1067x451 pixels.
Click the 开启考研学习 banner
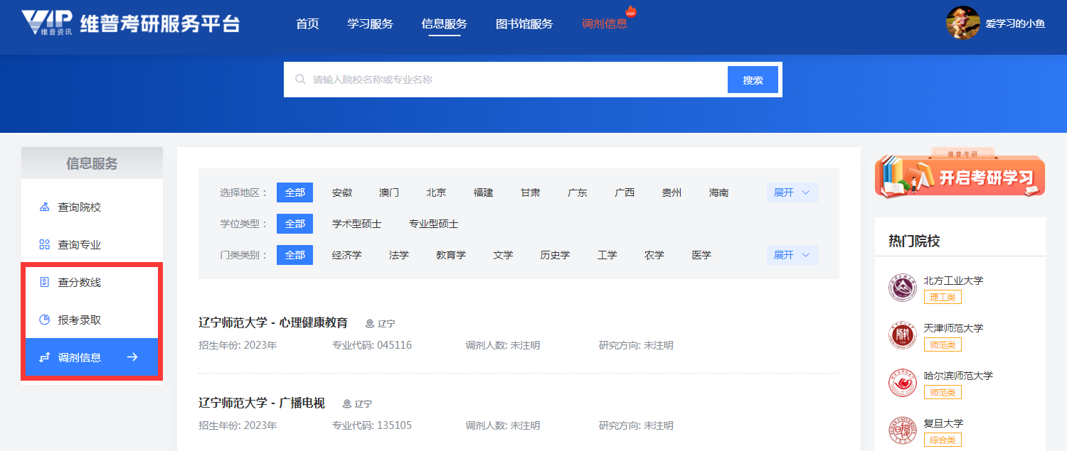pyautogui.click(x=960, y=175)
